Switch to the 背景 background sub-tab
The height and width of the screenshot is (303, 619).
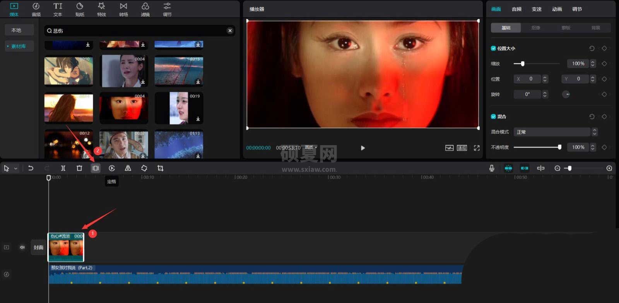596,28
